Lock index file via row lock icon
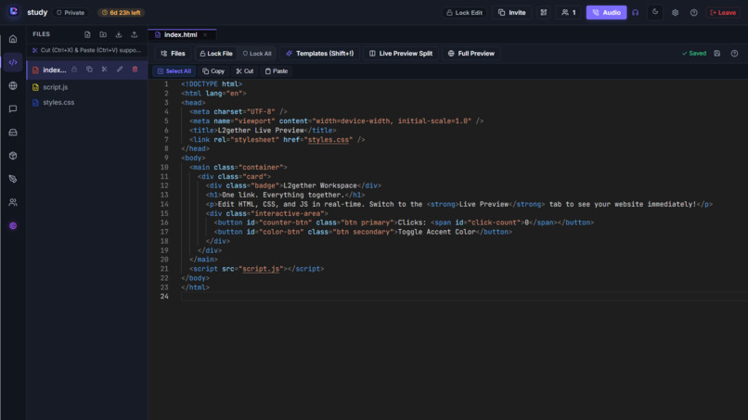The image size is (748, 420). [74, 70]
